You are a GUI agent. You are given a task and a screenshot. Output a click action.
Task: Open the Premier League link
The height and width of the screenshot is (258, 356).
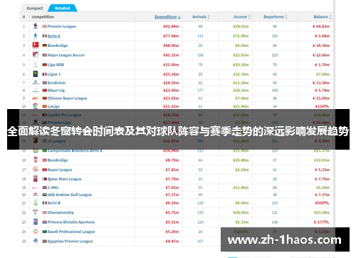click(x=62, y=26)
